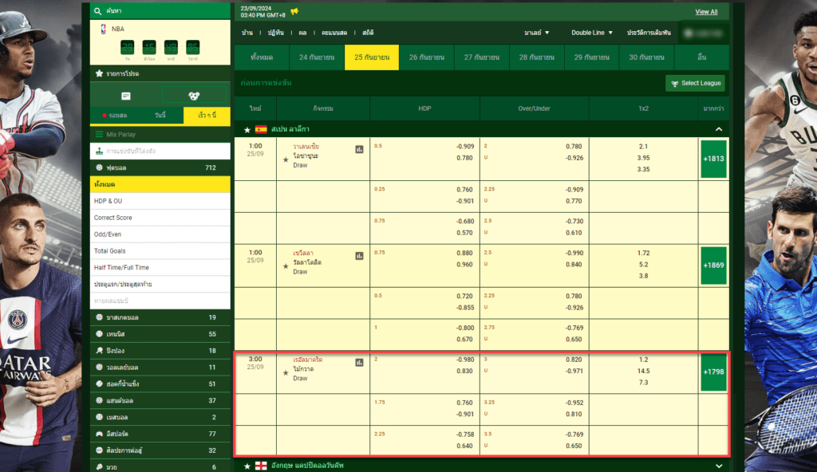The width and height of the screenshot is (817, 472).
Task: Click the draw odds 14.5 value
Action: (644, 372)
